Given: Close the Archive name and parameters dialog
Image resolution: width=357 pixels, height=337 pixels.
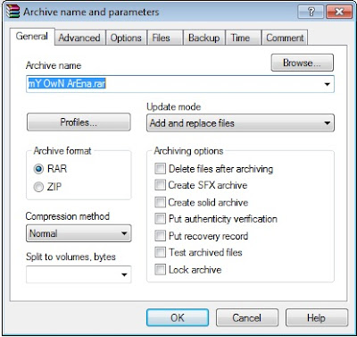Looking at the screenshot, I should (x=339, y=12).
